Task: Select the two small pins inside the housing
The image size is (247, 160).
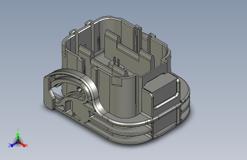Action: 117,61
